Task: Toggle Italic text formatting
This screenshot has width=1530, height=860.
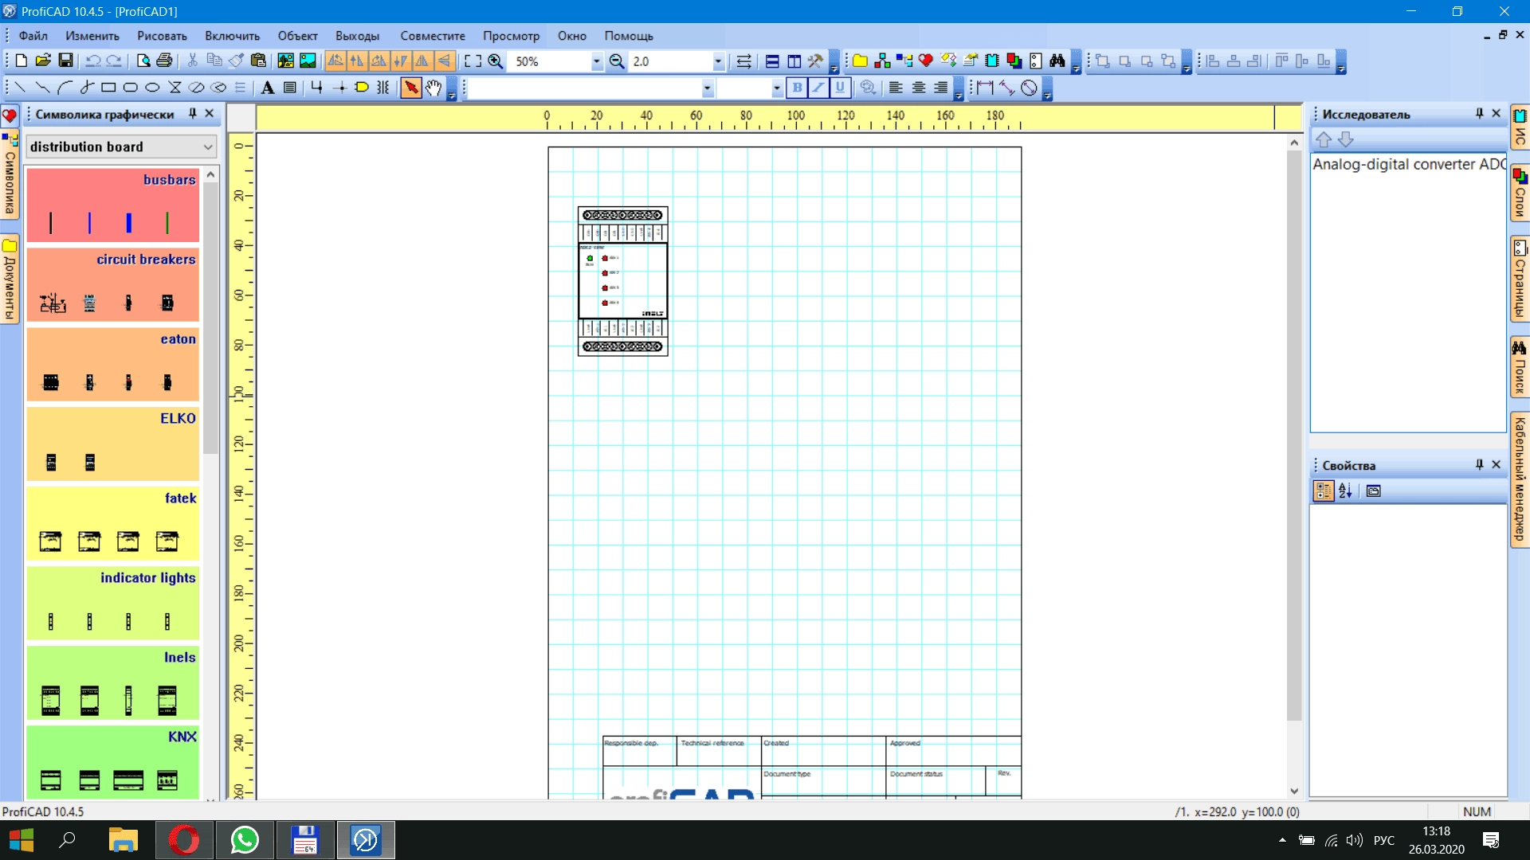Action: click(x=818, y=88)
